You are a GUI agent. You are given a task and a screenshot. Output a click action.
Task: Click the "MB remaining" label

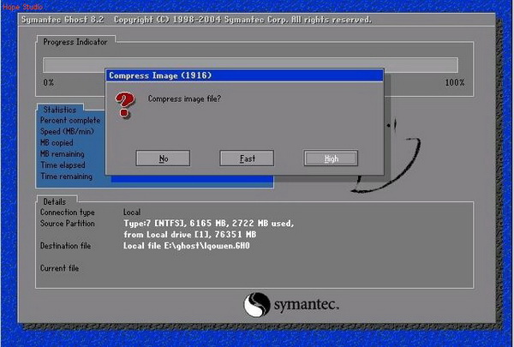pyautogui.click(x=63, y=154)
